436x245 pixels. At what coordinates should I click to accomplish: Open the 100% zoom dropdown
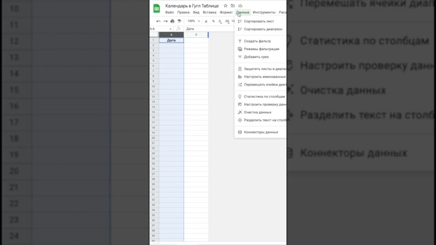tap(193, 21)
